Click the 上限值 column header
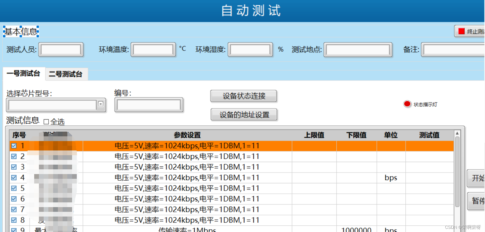The width and height of the screenshot is (485, 232). click(314, 135)
